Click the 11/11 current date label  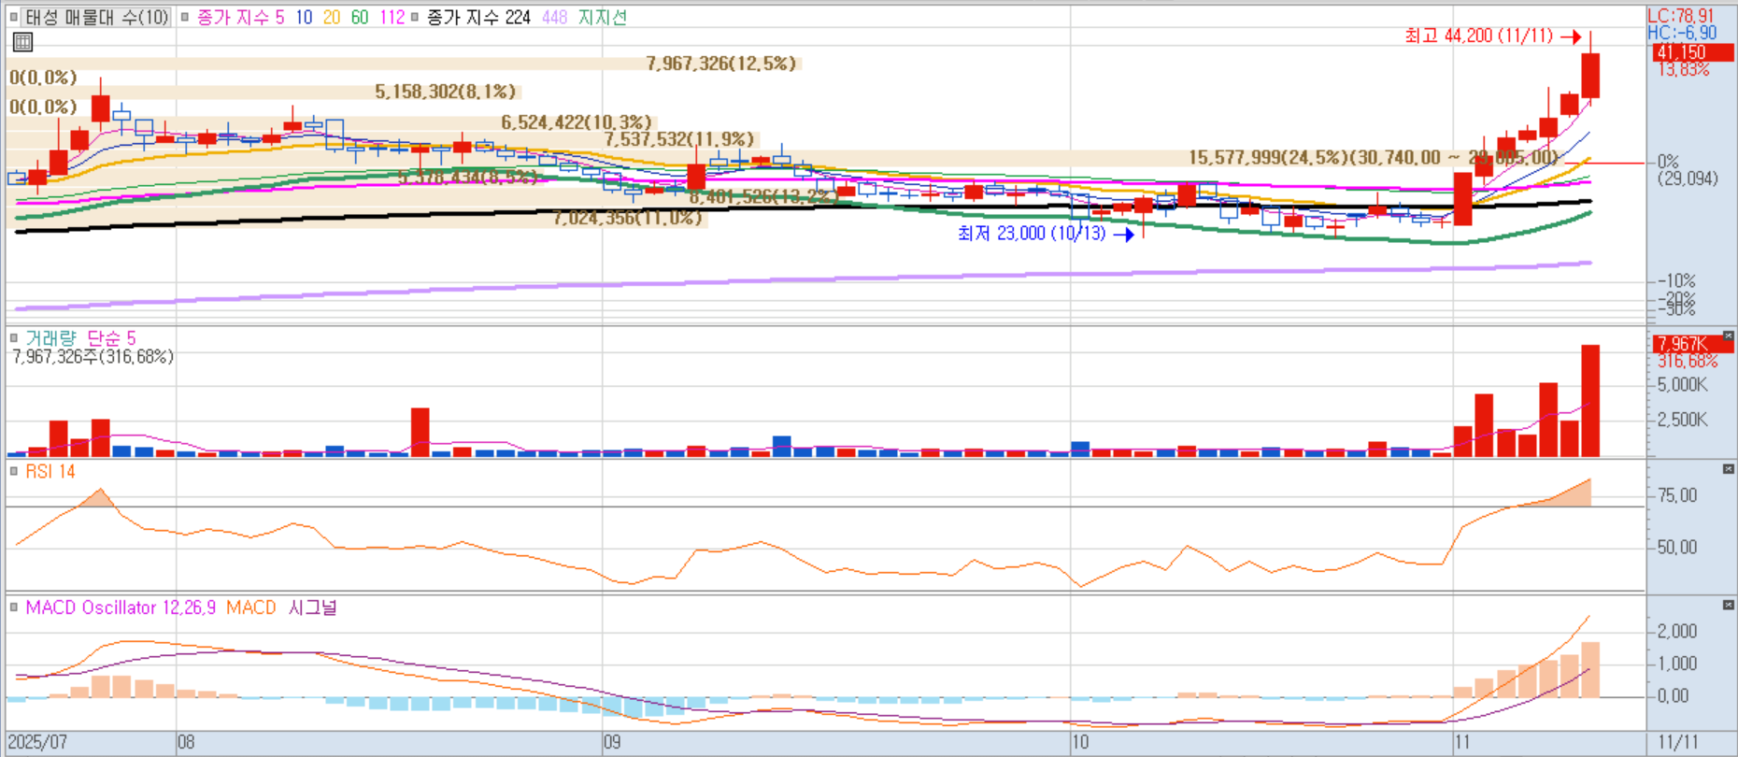[1678, 742]
